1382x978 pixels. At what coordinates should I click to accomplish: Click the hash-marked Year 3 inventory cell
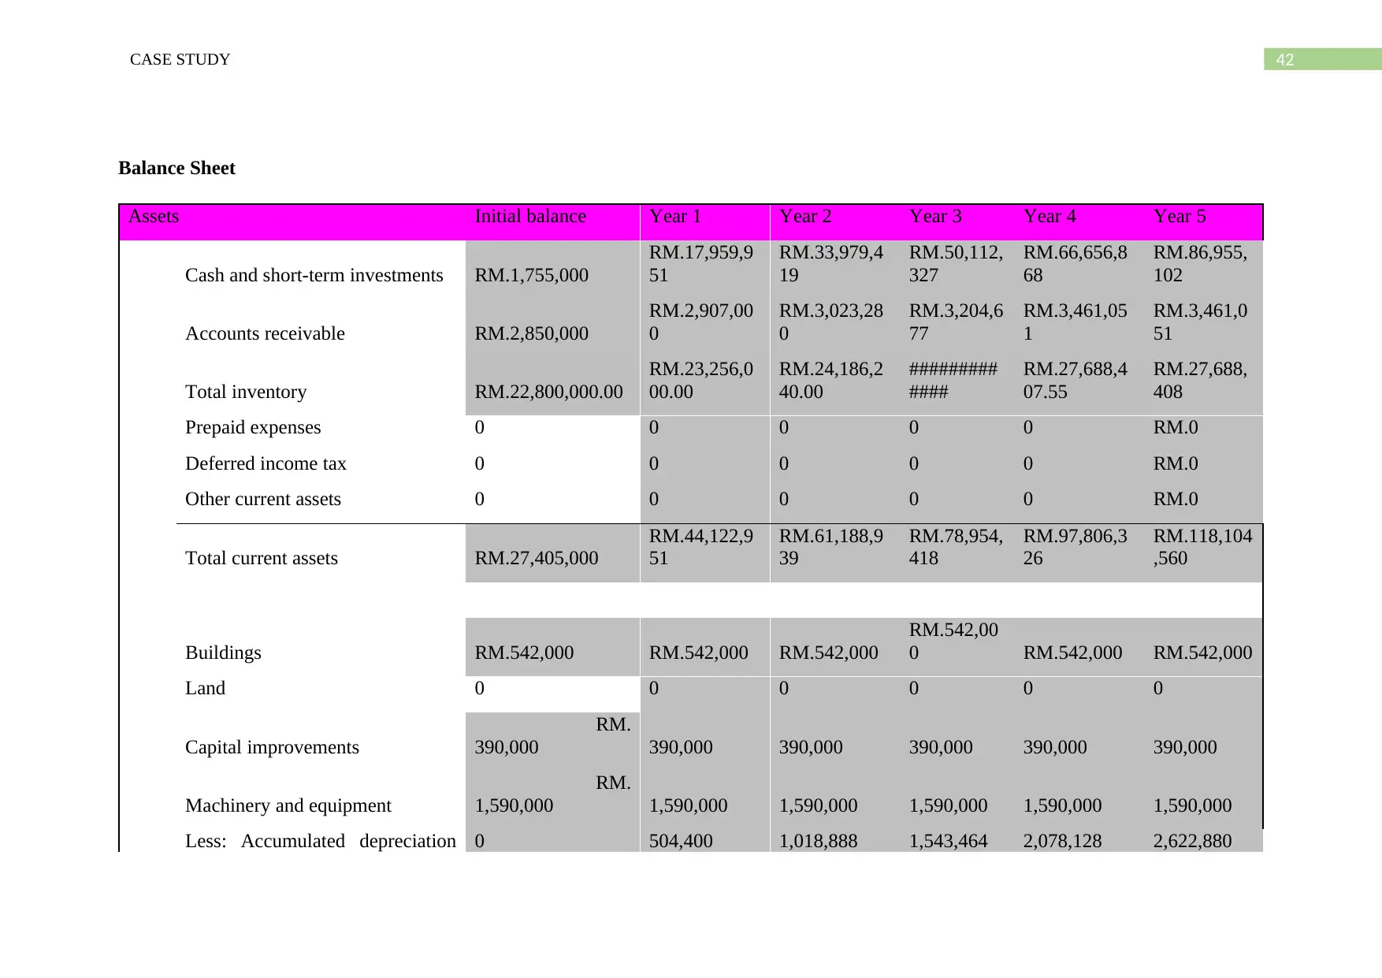(x=953, y=380)
